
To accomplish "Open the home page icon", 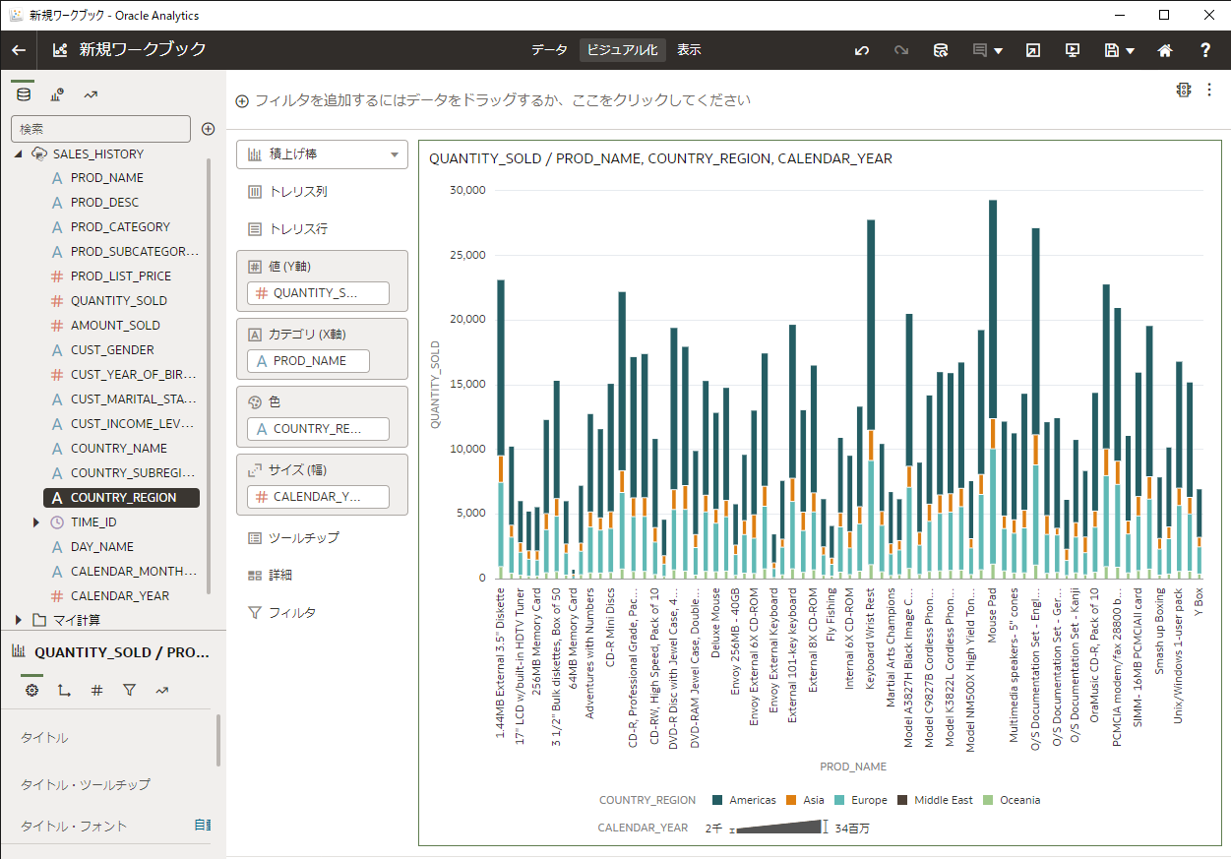I will point(1165,50).
